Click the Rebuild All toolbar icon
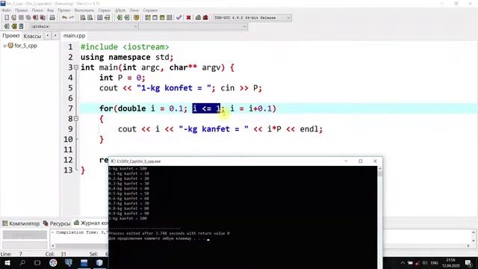The image size is (478, 269). click(x=170, y=18)
